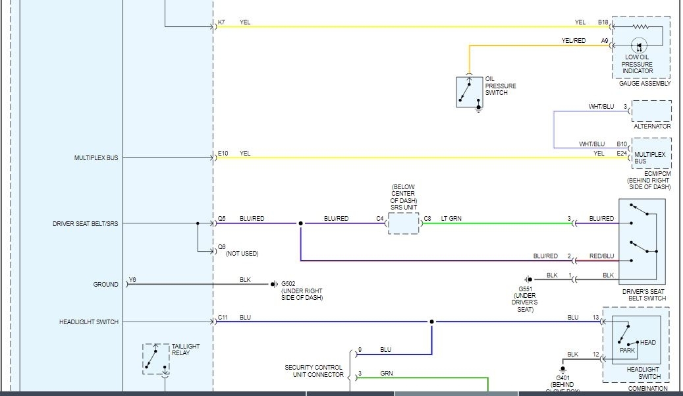Select the HEAD position label
Screen dimensions: 683x396
pyautogui.click(x=647, y=343)
